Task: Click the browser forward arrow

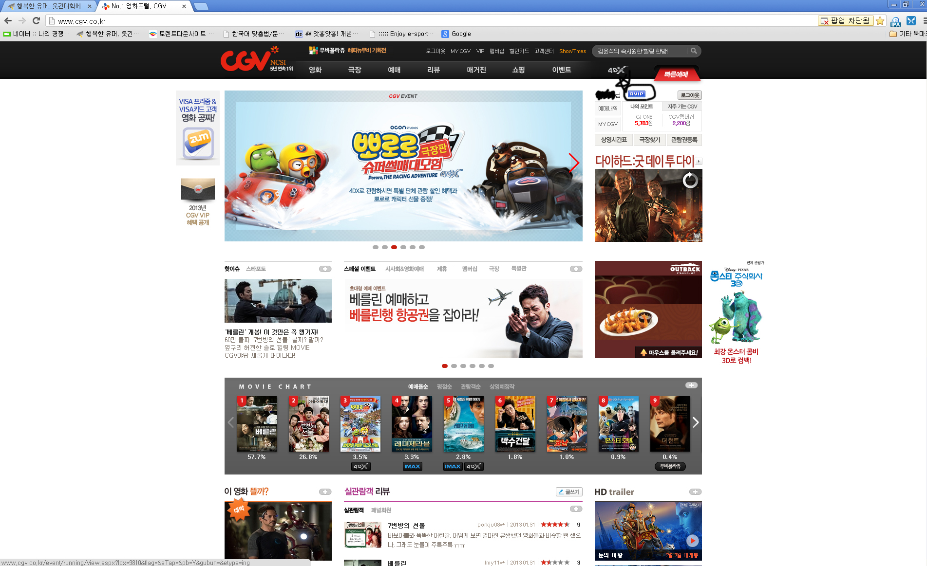Action: 22,20
